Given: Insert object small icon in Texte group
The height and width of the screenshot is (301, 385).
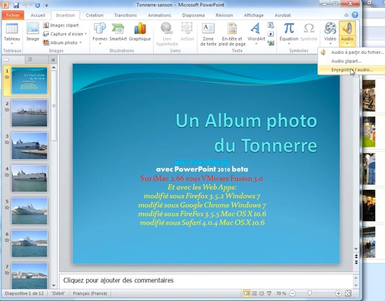Looking at the screenshot, I should click(x=271, y=43).
